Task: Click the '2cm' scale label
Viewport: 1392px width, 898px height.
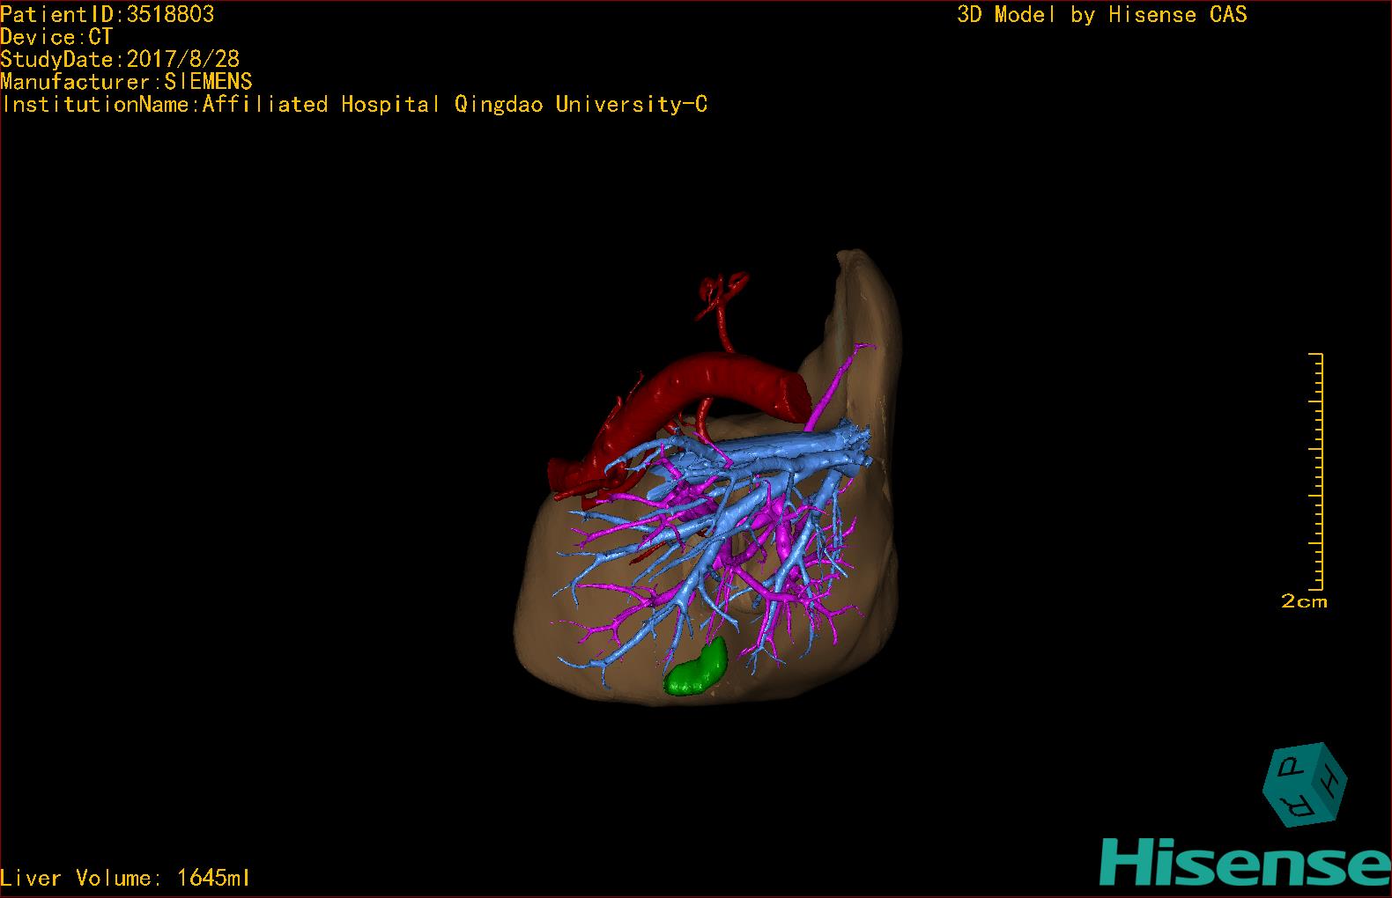Action: [1304, 602]
